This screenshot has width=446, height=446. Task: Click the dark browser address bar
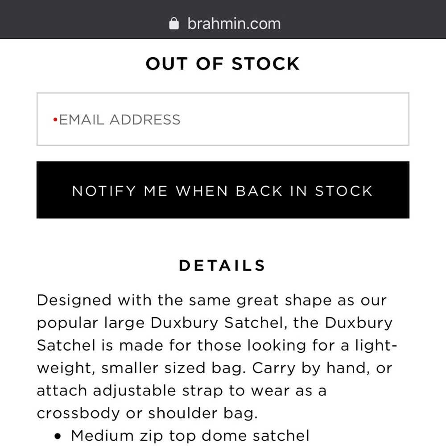(x=223, y=19)
